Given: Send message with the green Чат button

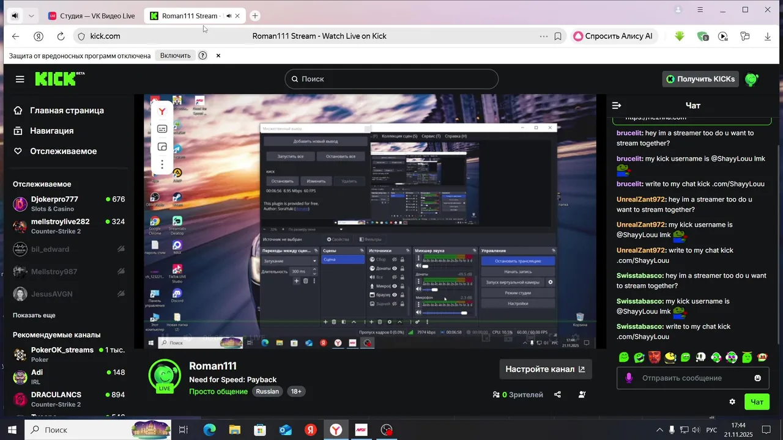Looking at the screenshot, I should point(757,402).
